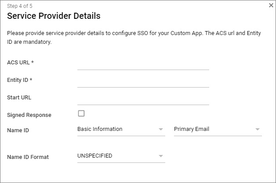Open the Basic Information dropdown

pos(121,129)
